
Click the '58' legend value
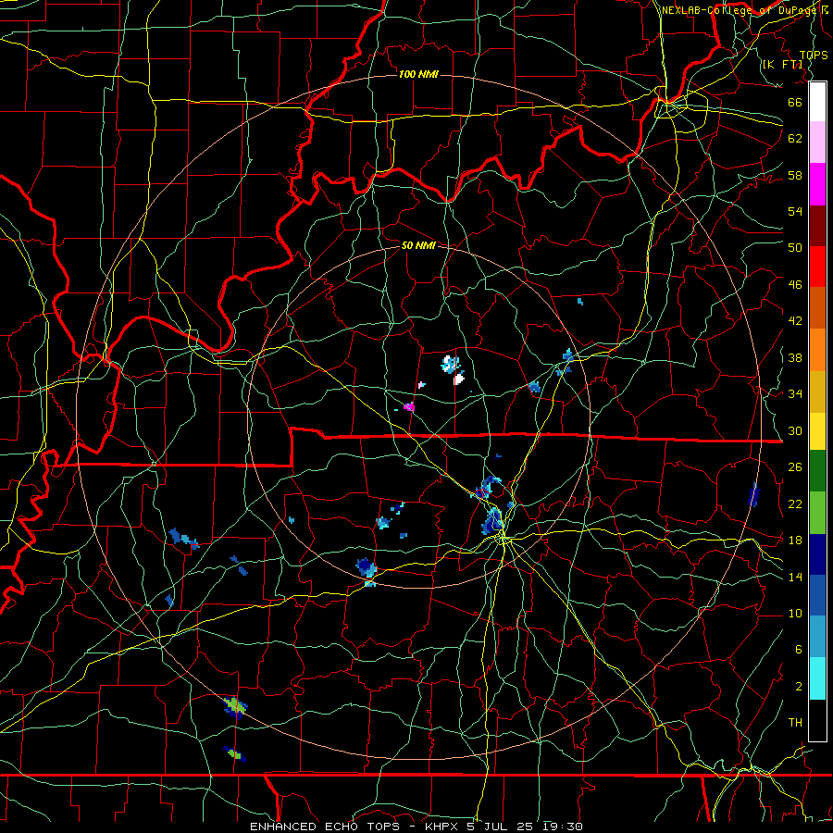pyautogui.click(x=795, y=175)
